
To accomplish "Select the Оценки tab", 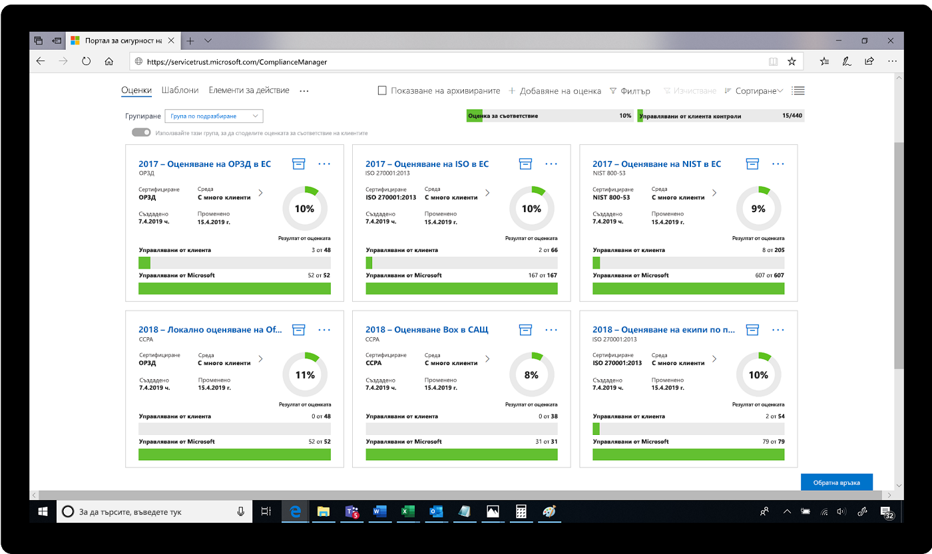I will click(x=136, y=90).
